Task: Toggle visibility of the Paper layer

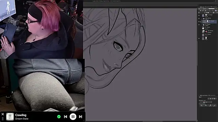Action: tap(199, 39)
